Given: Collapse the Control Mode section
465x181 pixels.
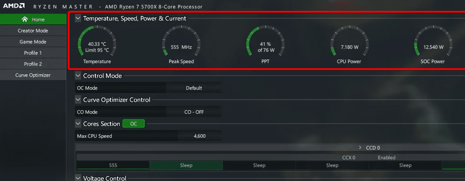Looking at the screenshot, I should (x=78, y=76).
